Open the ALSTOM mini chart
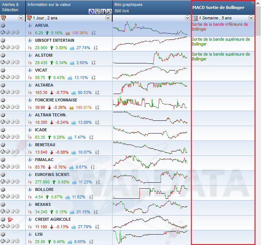 pos(150,59)
